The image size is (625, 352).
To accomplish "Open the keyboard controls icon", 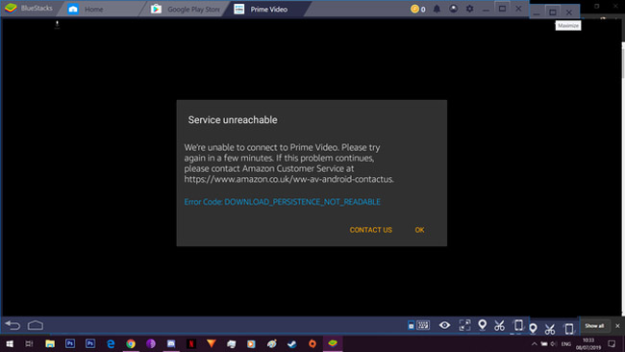I will 423,325.
